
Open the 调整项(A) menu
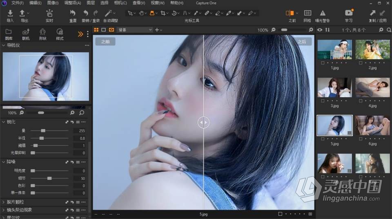click(73, 3)
